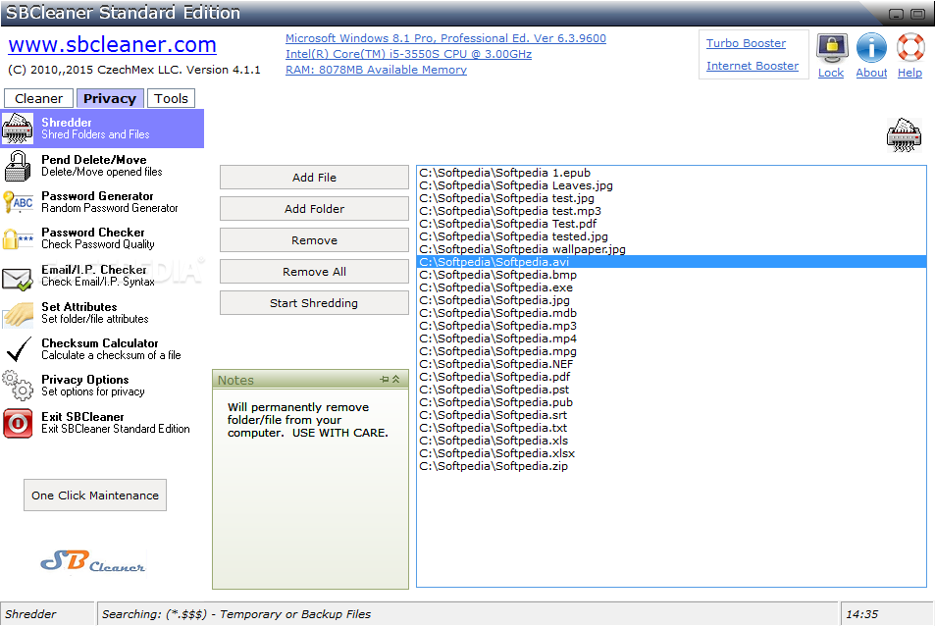This screenshot has width=935, height=626.
Task: Select Softpedia wallpaper.jpg entry
Action: click(x=671, y=249)
